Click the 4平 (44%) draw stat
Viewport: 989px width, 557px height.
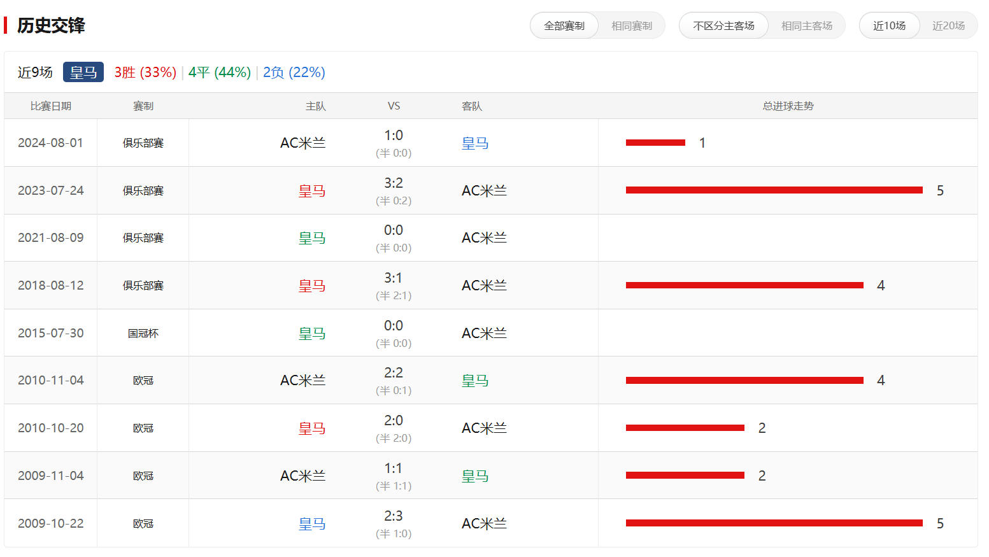220,72
